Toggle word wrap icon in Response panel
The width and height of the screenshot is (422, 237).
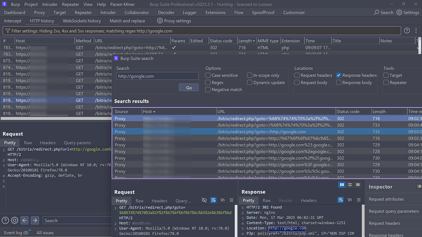coord(340,200)
